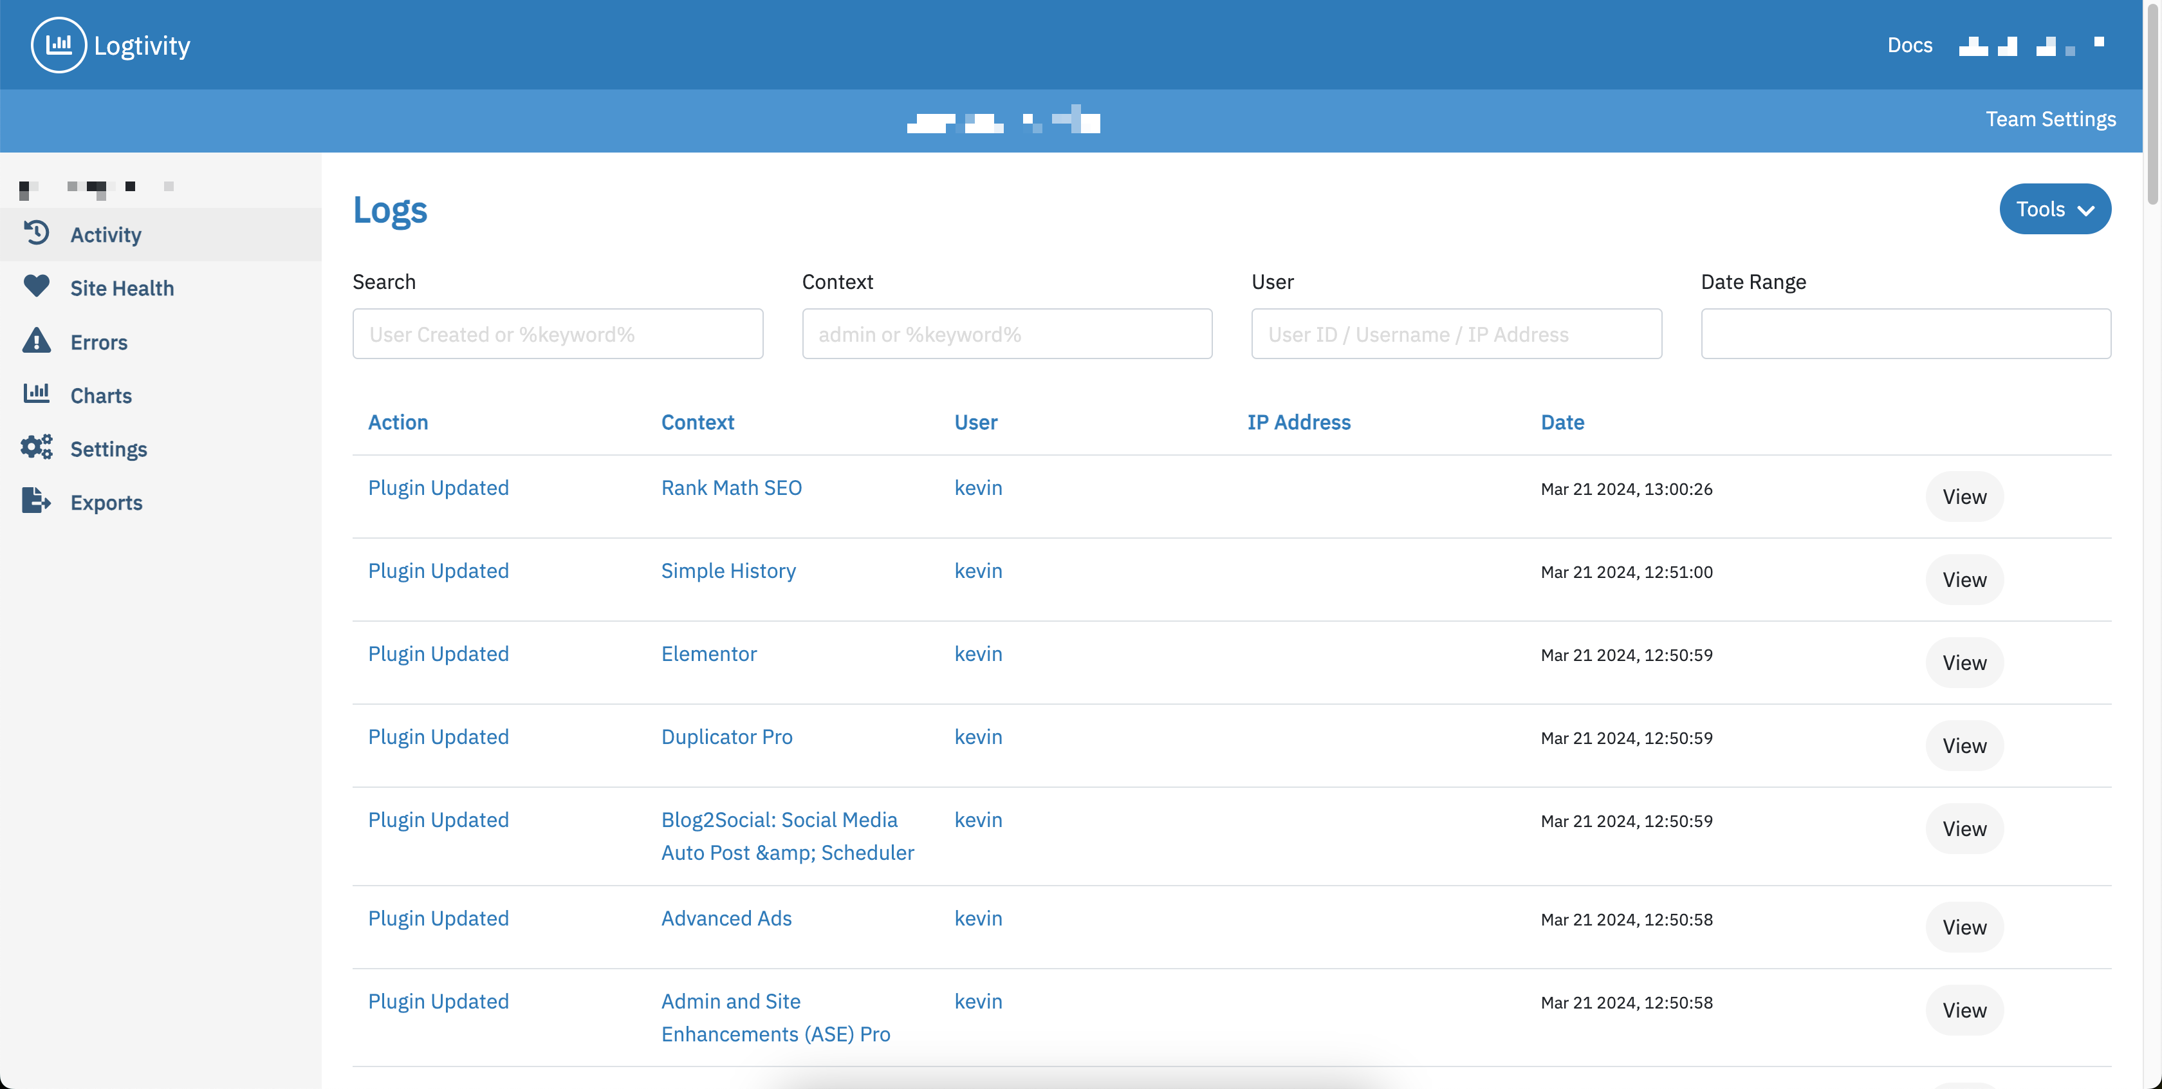Click the Exports file arrow icon
This screenshot has height=1089, width=2162.
pos(36,501)
